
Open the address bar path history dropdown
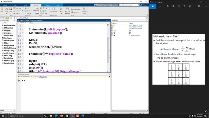pos(145,18)
